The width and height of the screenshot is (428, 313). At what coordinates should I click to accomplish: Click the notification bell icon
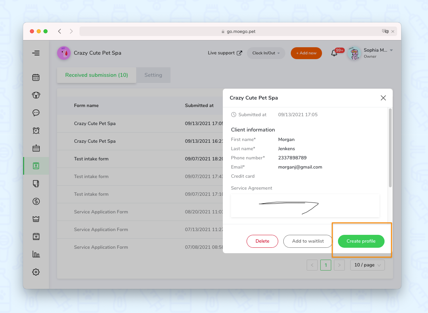click(x=334, y=53)
